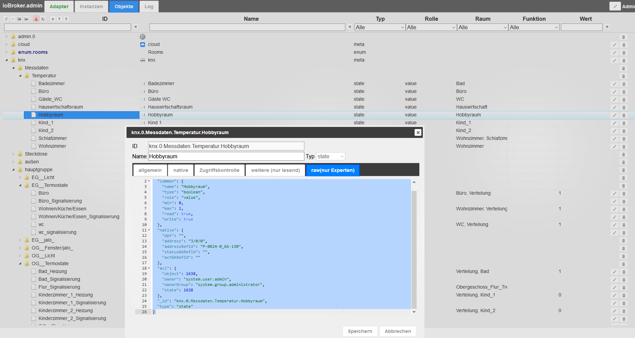Toggle expert mode red person icon
Screen dimensions: 635x338
36,19
